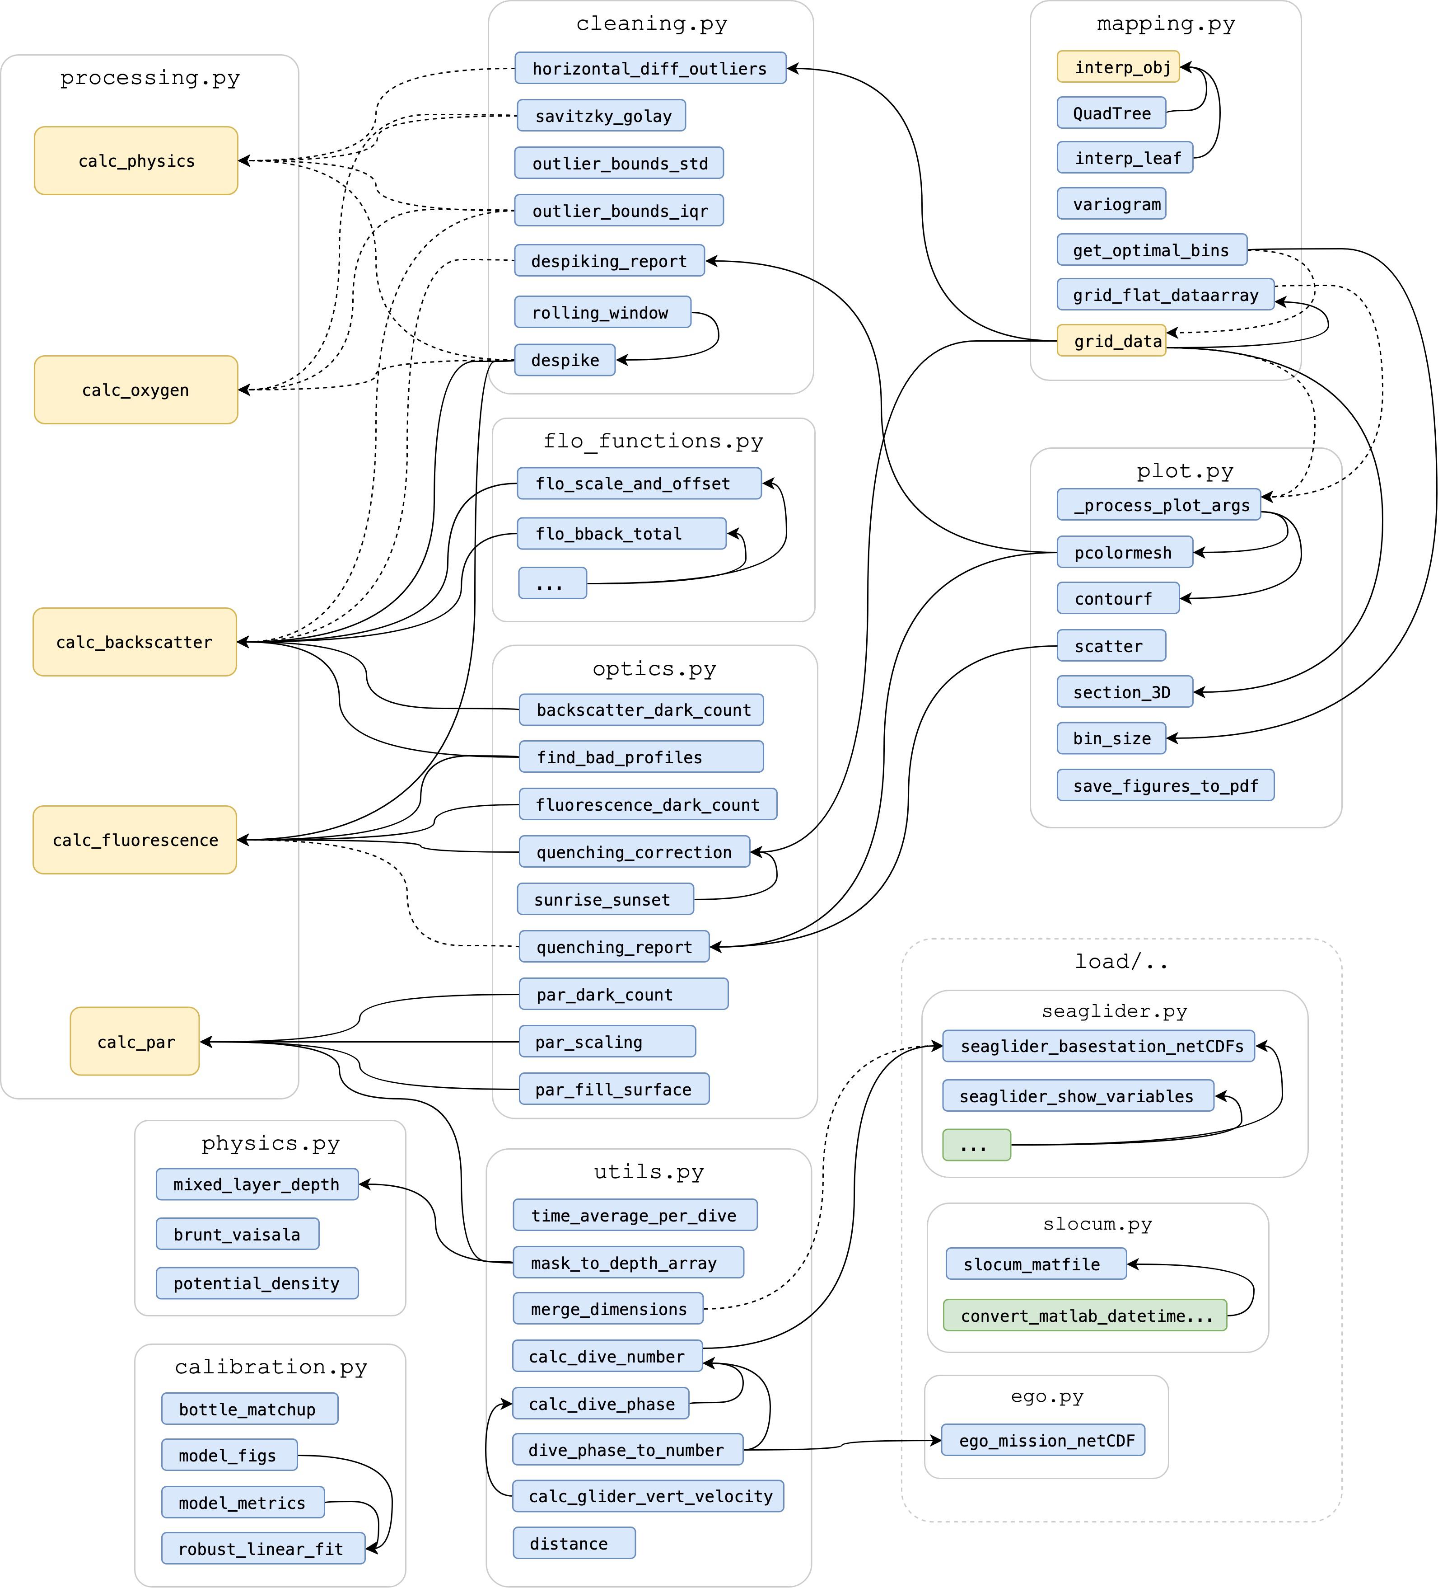Select fluorescence_dark_count node
Image resolution: width=1438 pixels, height=1588 pixels.
648,804
